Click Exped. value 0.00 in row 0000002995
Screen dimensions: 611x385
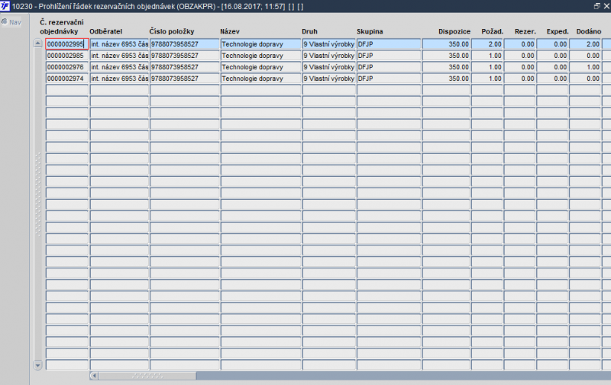pos(552,44)
